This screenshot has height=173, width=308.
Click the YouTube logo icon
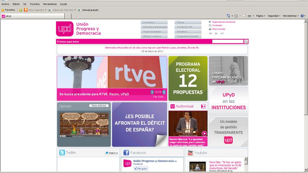coord(190,153)
